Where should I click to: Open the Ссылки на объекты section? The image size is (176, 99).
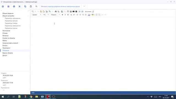click(9, 38)
